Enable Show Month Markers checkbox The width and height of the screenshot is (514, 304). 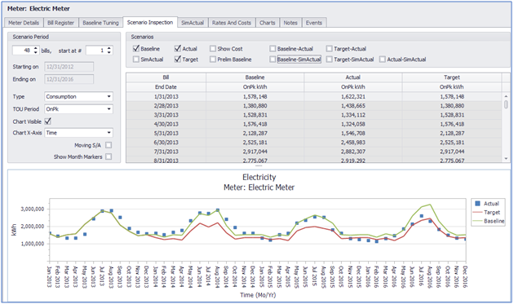[109, 157]
